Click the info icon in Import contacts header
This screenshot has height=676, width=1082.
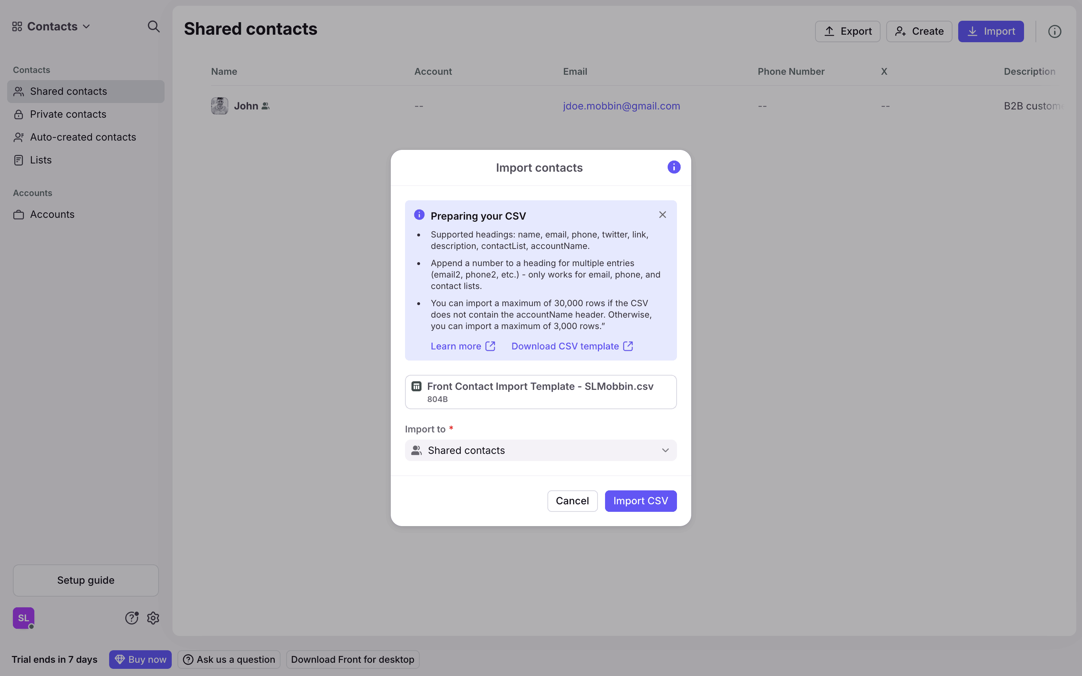click(x=673, y=167)
